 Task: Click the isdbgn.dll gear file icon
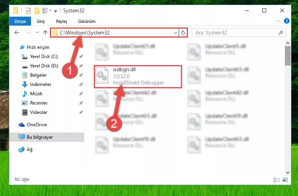pyautogui.click(x=102, y=75)
